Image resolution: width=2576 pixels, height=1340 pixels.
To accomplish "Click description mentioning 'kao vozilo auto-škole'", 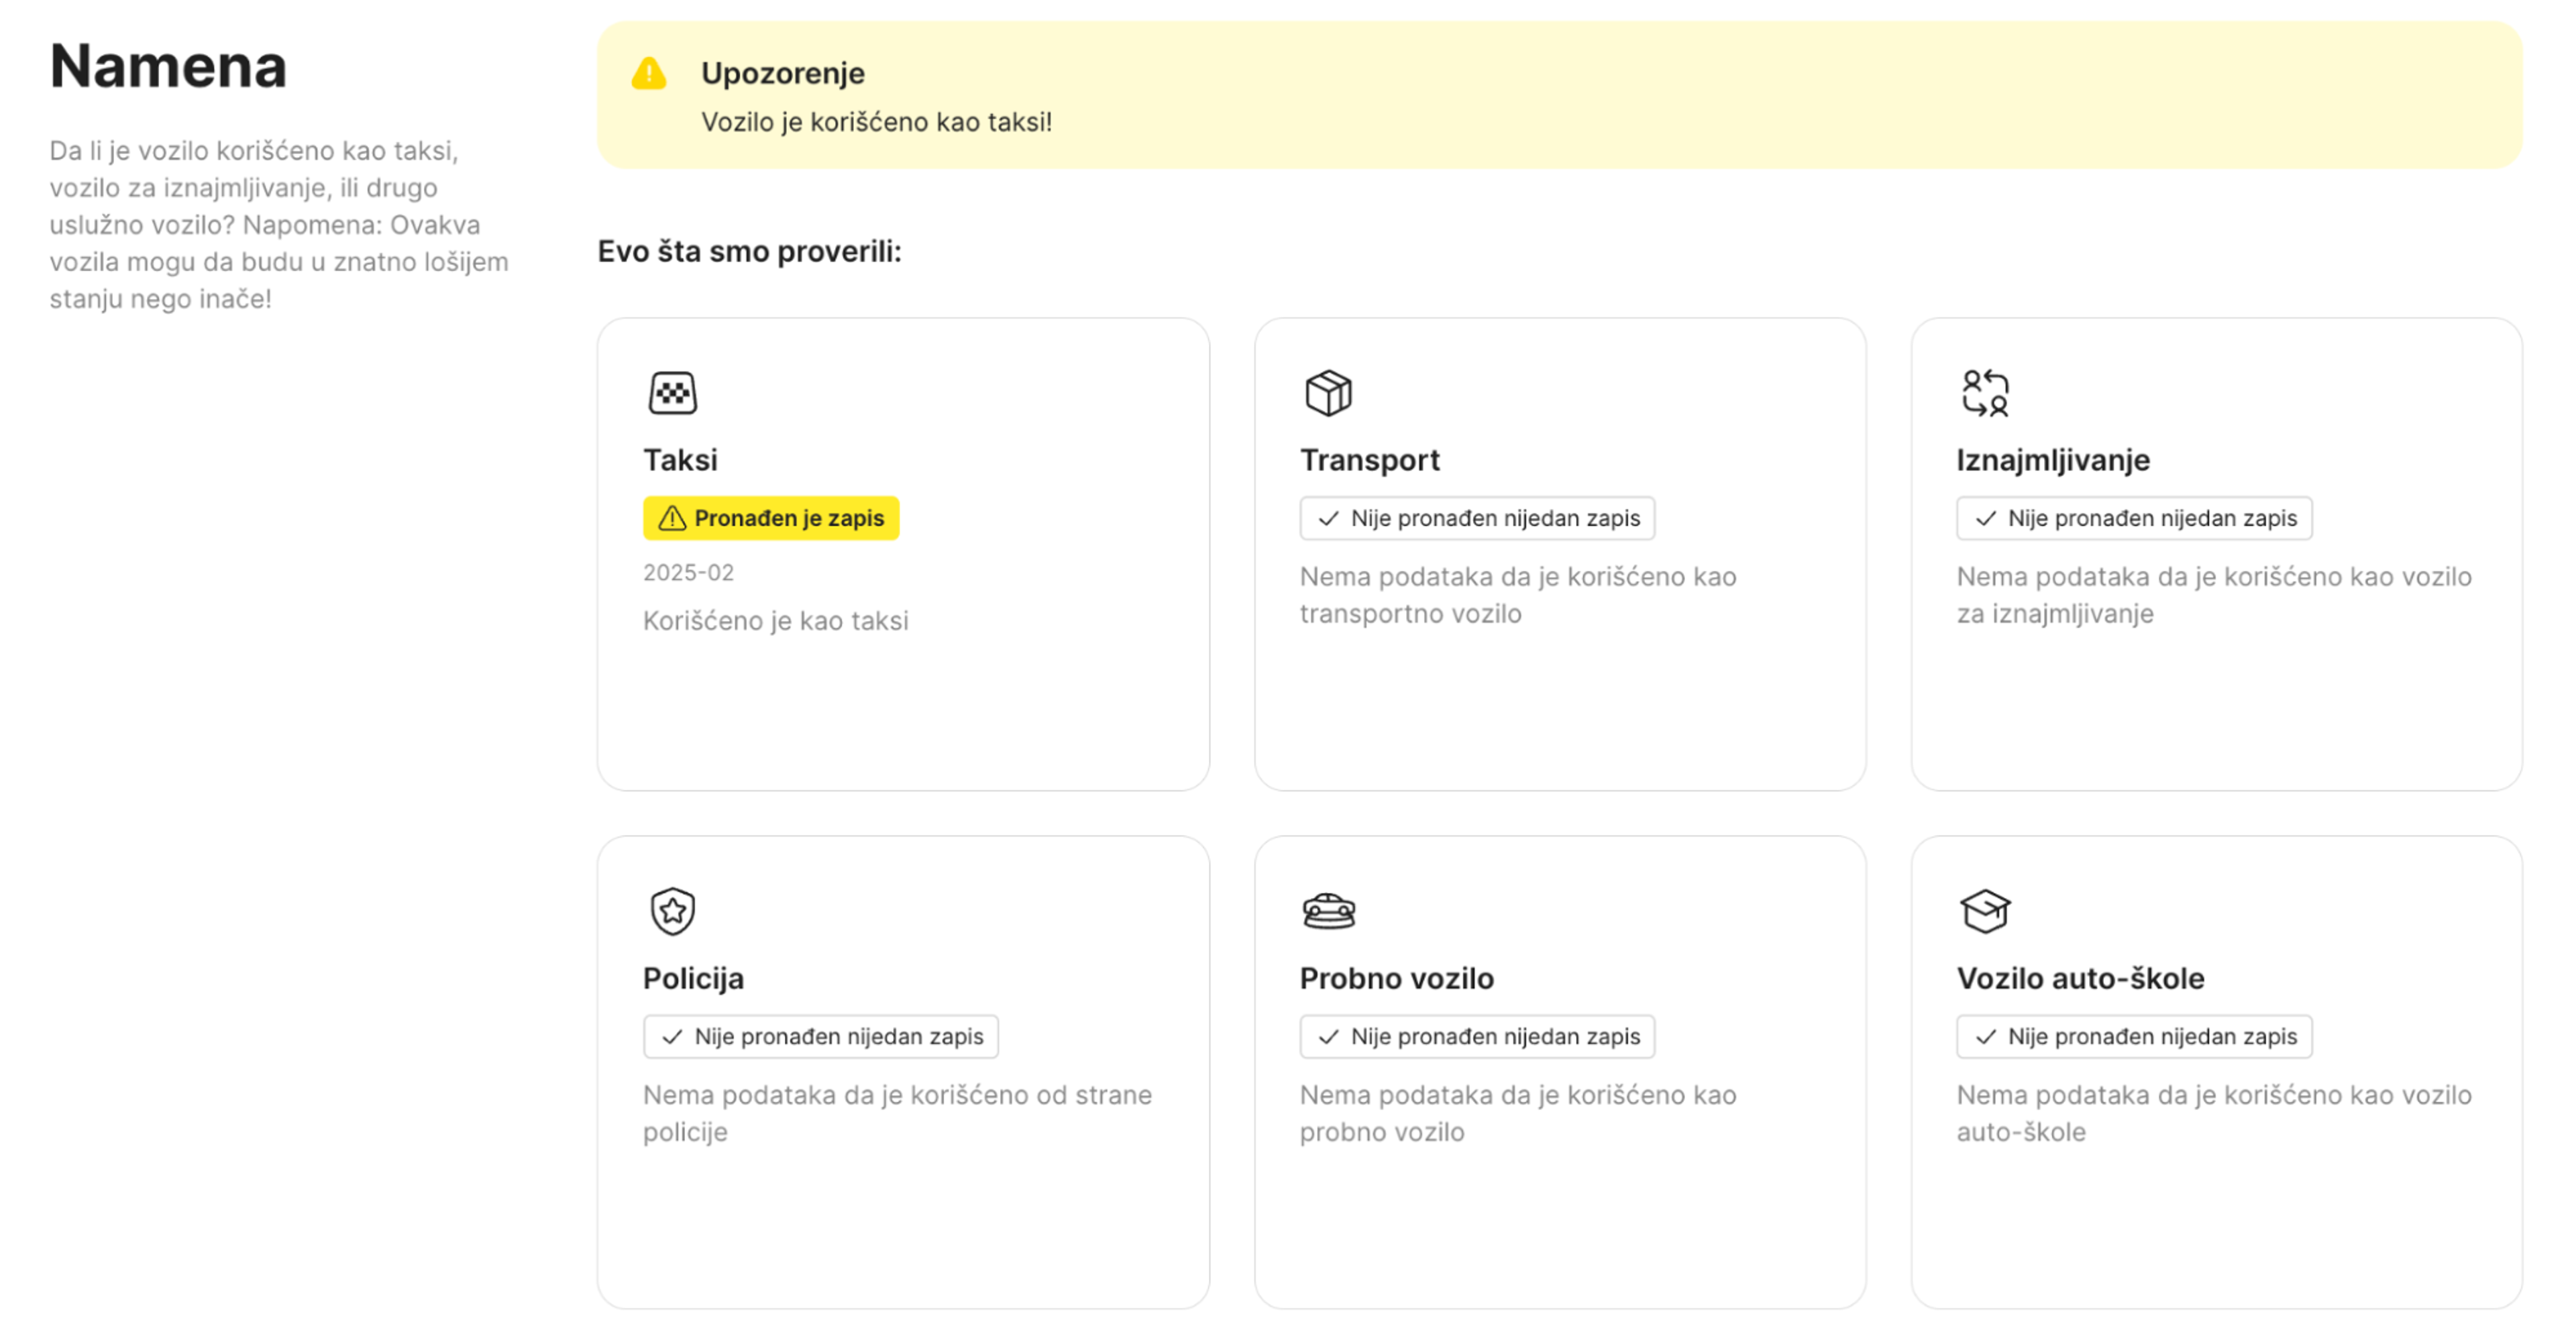I will 2214,1113.
